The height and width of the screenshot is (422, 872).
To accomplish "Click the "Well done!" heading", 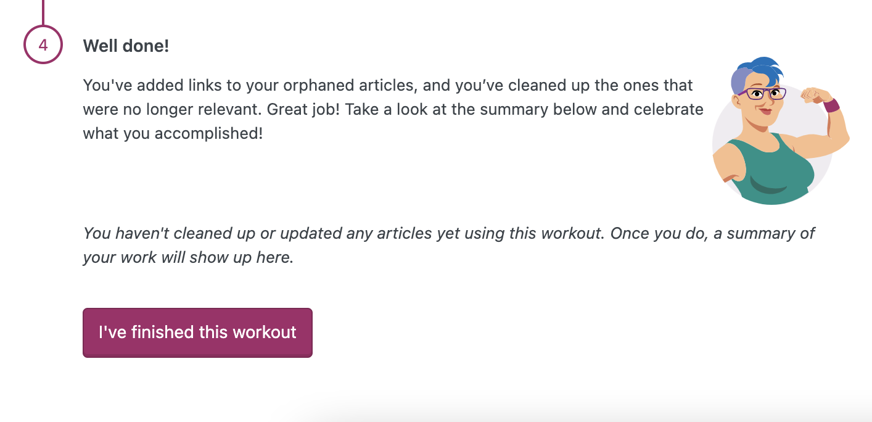I will point(126,46).
